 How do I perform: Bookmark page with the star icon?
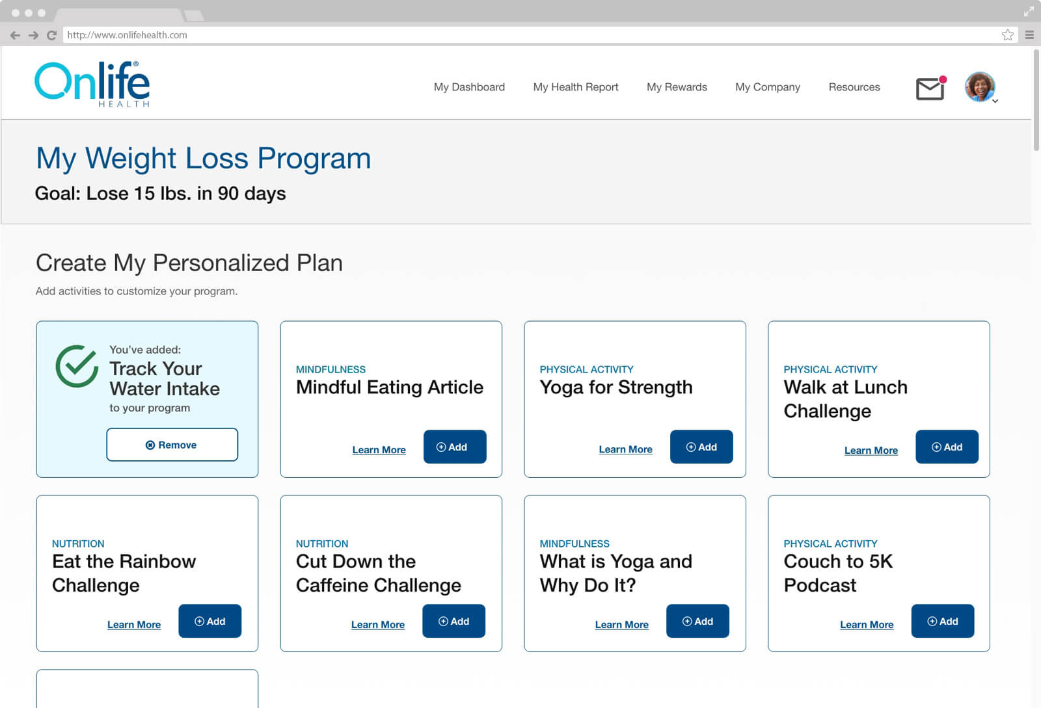coord(1007,35)
